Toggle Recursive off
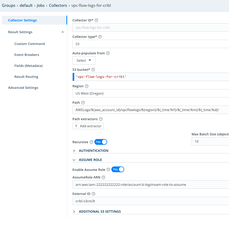The width and height of the screenshot is (229, 231). click(101, 142)
